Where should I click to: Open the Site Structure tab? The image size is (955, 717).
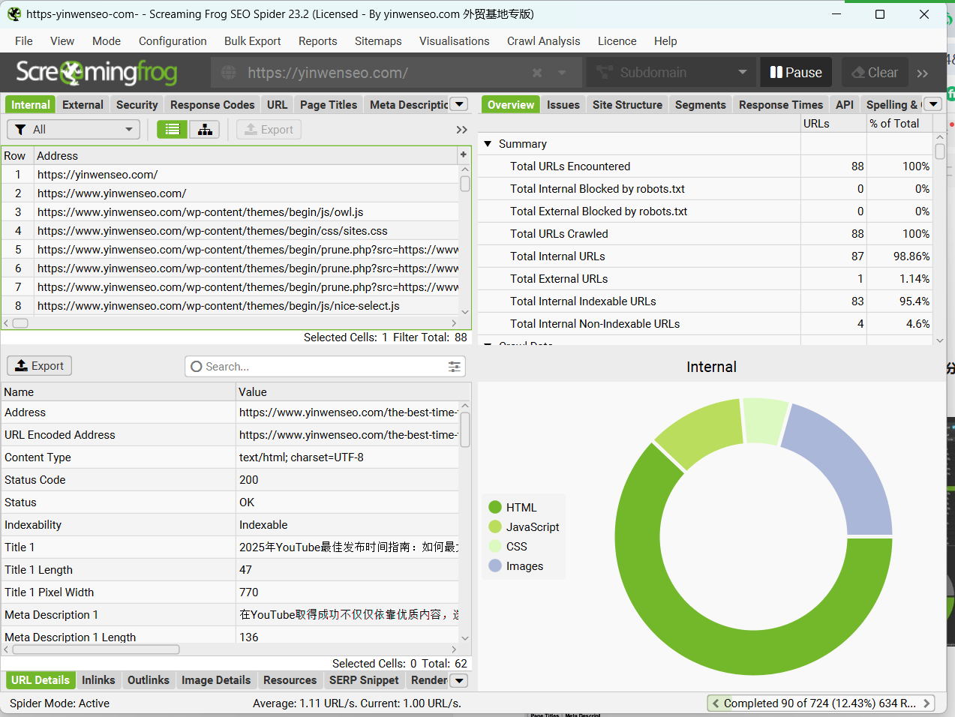pos(627,105)
